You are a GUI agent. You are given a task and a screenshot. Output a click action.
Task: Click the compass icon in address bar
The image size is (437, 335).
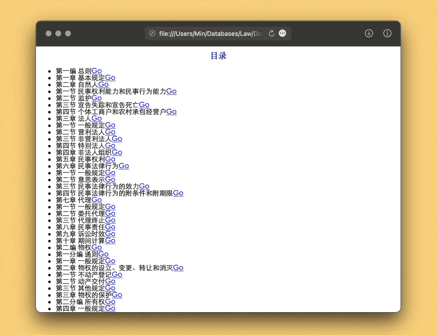pos(152,33)
